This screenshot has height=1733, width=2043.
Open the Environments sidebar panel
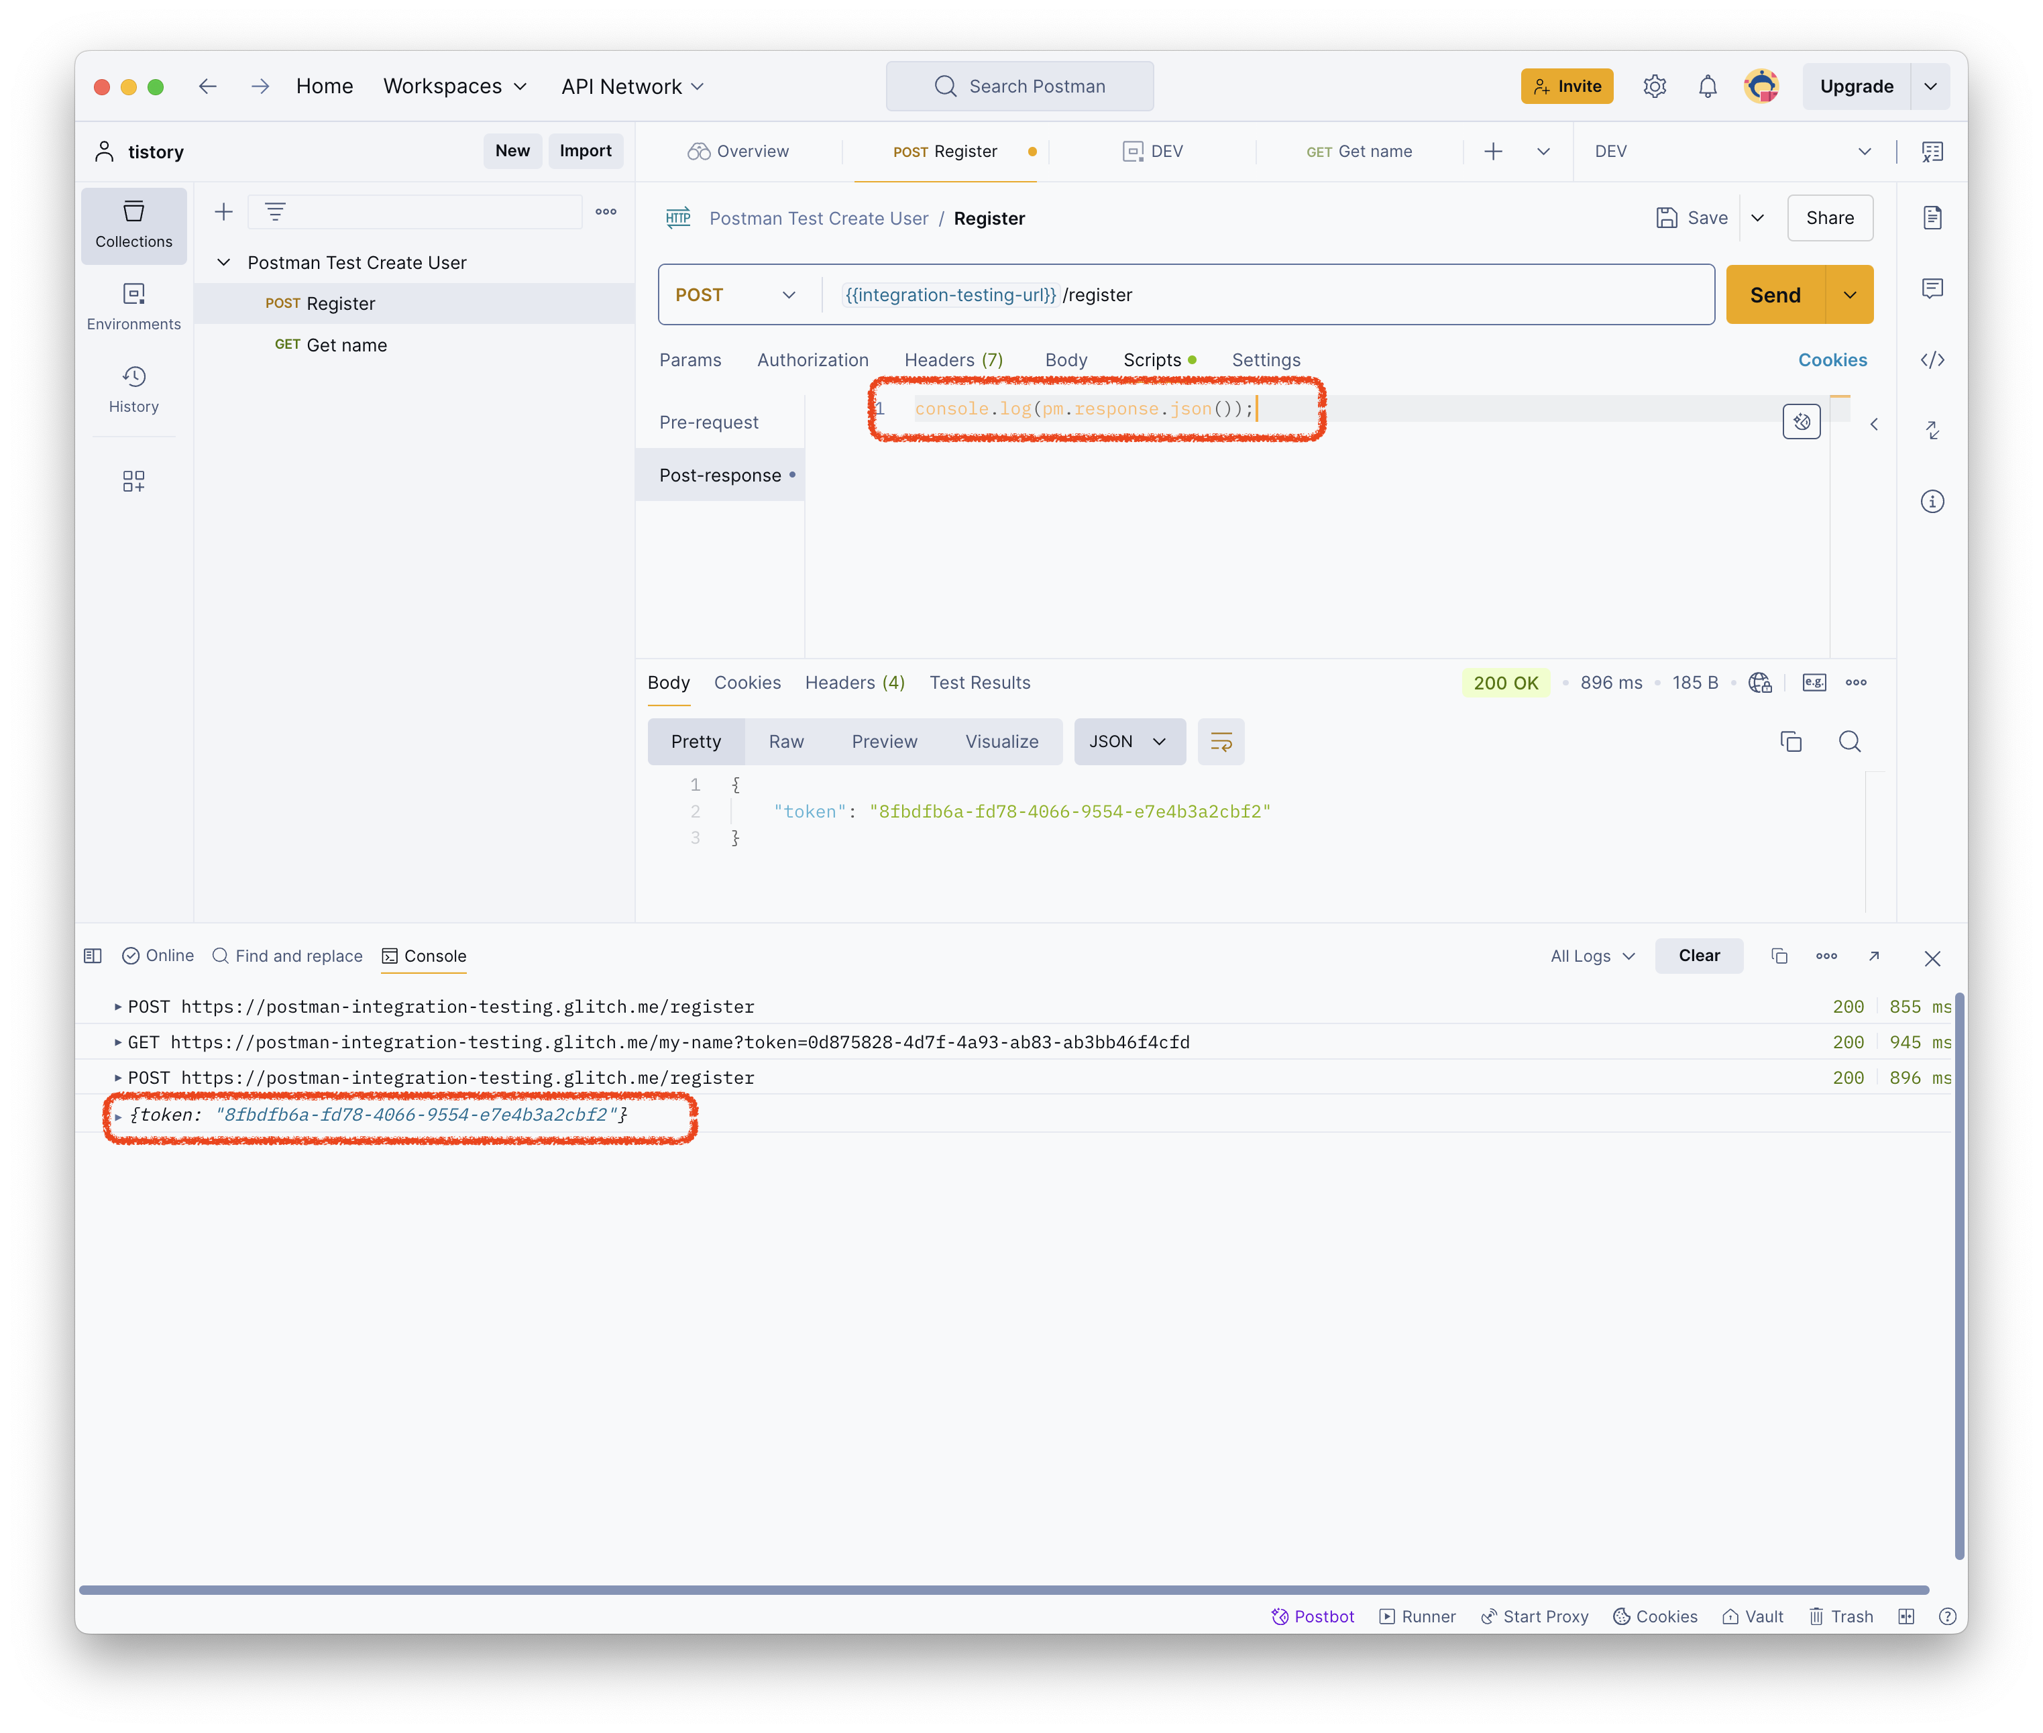(x=133, y=306)
